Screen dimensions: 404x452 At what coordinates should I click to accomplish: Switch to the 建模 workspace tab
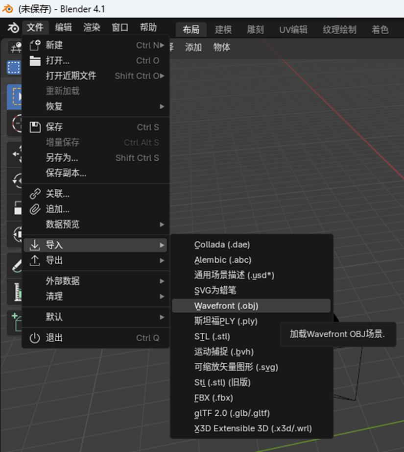(x=223, y=29)
